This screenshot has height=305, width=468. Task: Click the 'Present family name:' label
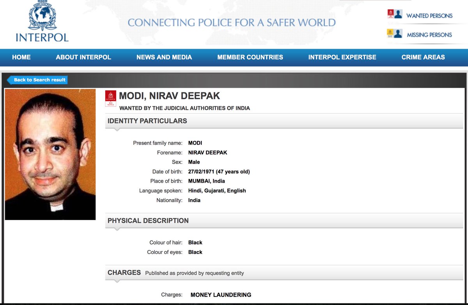[x=158, y=143]
